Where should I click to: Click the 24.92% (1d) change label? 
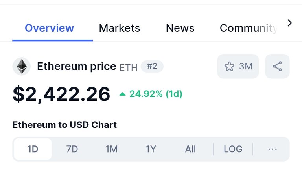(156, 94)
